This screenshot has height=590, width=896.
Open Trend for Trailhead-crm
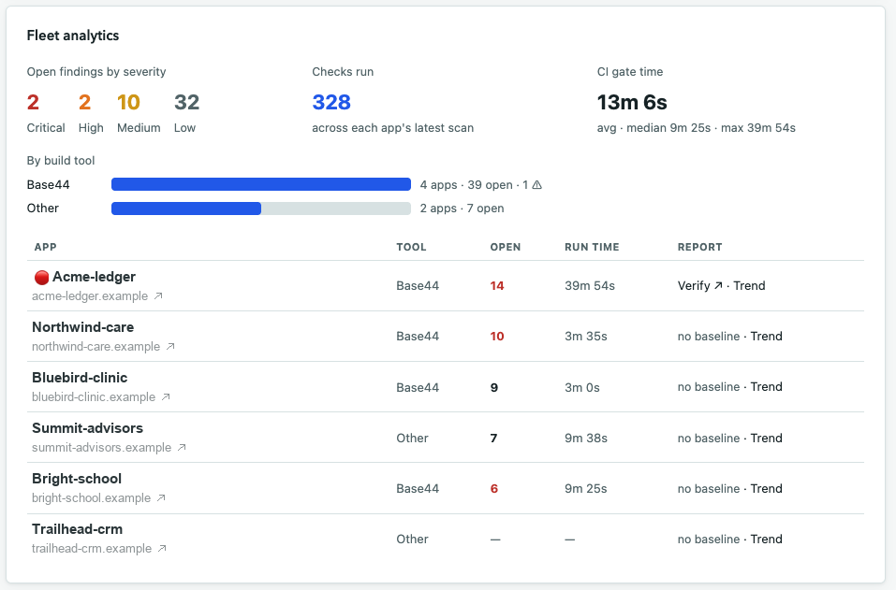766,540
